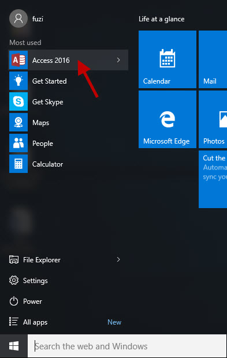
Task: Open the All apps label
Action: click(x=35, y=322)
